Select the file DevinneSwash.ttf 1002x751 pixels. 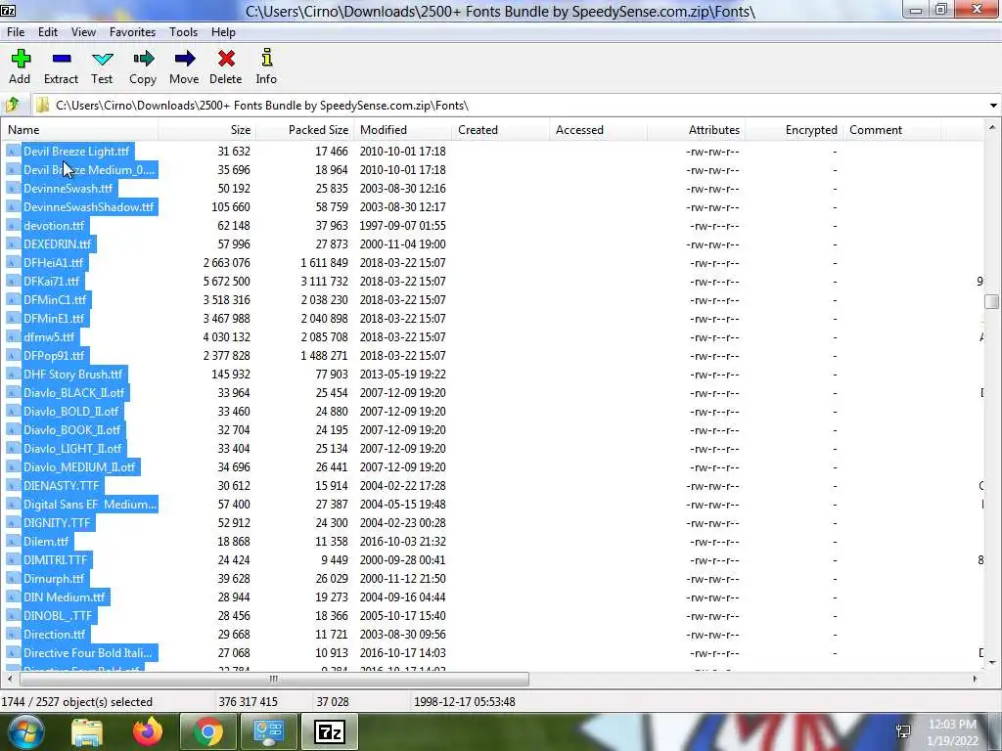[x=68, y=189]
